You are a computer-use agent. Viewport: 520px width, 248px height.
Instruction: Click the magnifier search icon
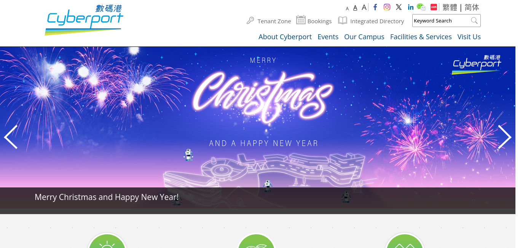point(474,21)
